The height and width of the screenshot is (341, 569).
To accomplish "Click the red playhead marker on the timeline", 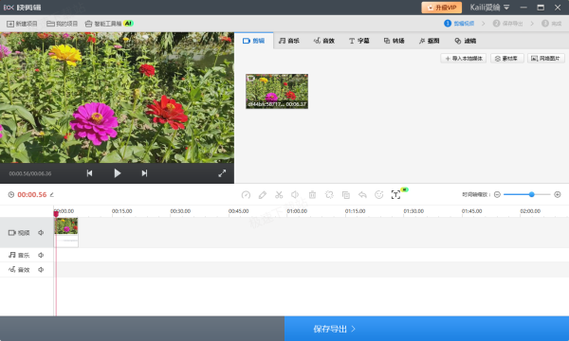I will pos(56,214).
